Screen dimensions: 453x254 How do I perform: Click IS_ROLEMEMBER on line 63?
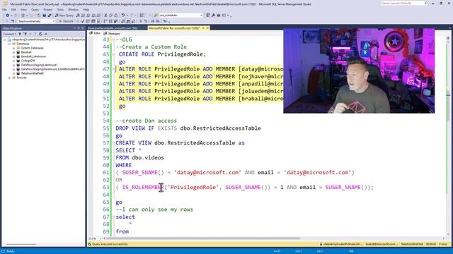143,187
